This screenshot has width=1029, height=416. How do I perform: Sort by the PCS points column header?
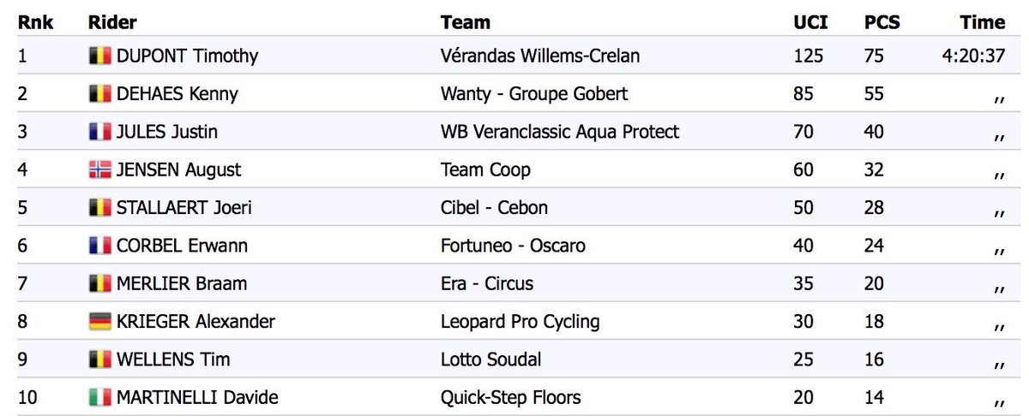click(882, 22)
